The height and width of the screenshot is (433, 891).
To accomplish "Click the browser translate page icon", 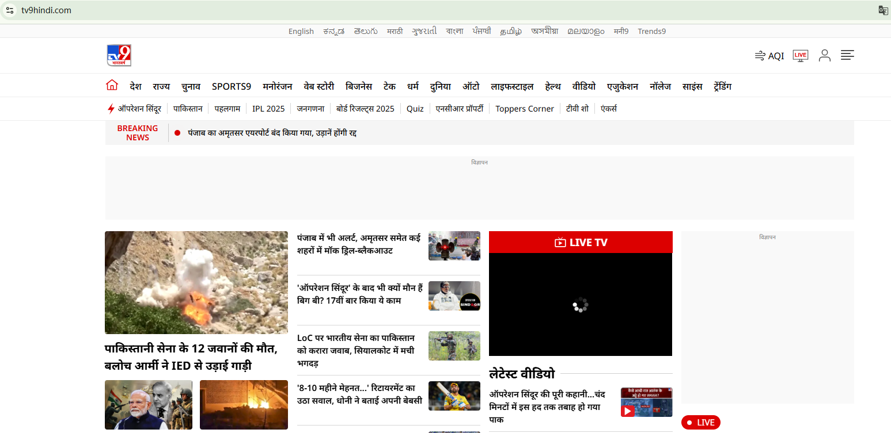I will point(883,10).
